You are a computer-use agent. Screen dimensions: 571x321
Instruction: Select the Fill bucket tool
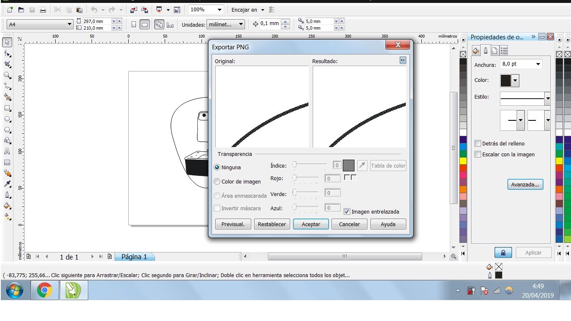pos(8,206)
